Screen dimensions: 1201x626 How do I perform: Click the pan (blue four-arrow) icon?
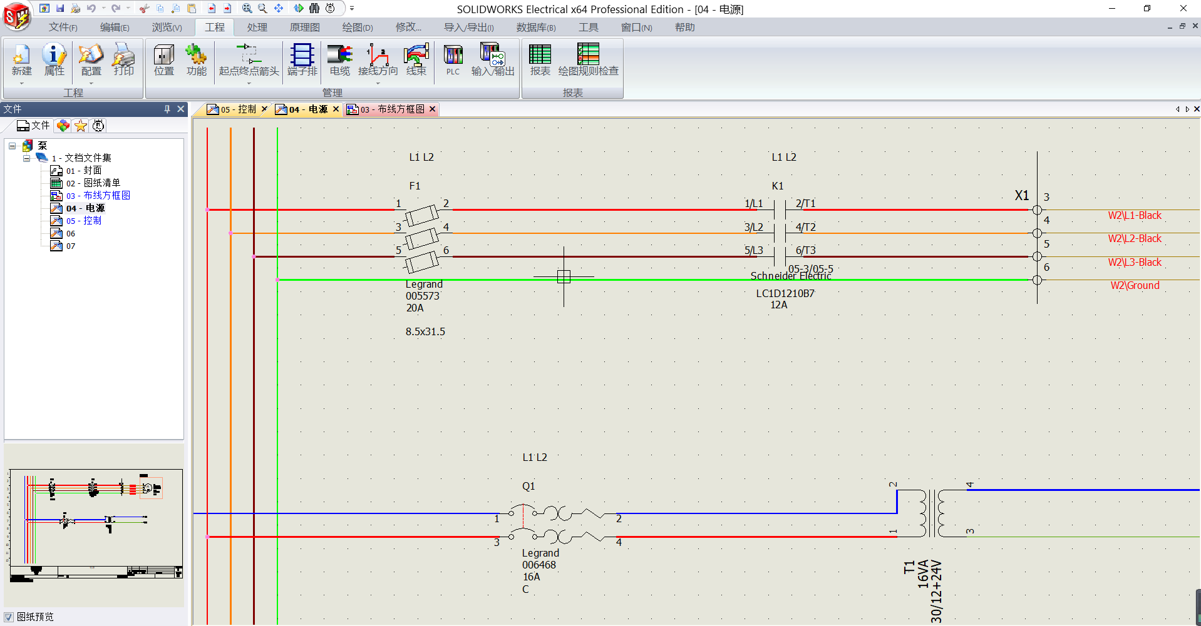(x=279, y=8)
